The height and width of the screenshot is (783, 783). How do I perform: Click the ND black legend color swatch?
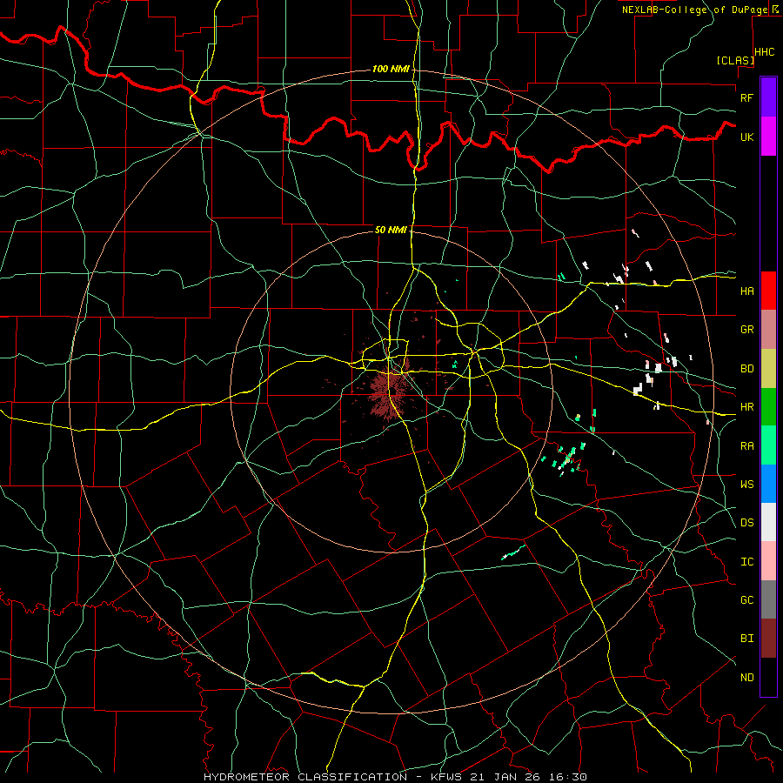(768, 677)
